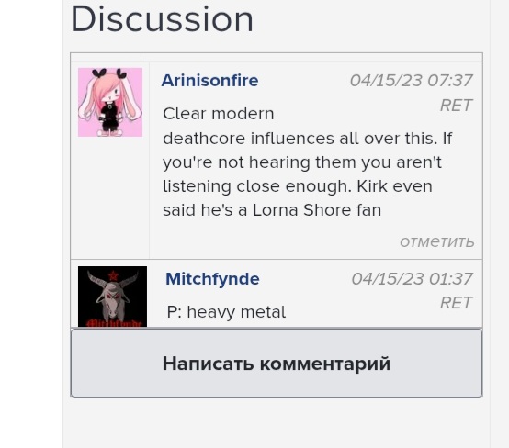Click the Clear modern opening line
Image resolution: width=509 pixels, height=448 pixels.
(x=219, y=114)
